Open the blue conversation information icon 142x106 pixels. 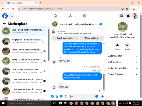click(101, 24)
